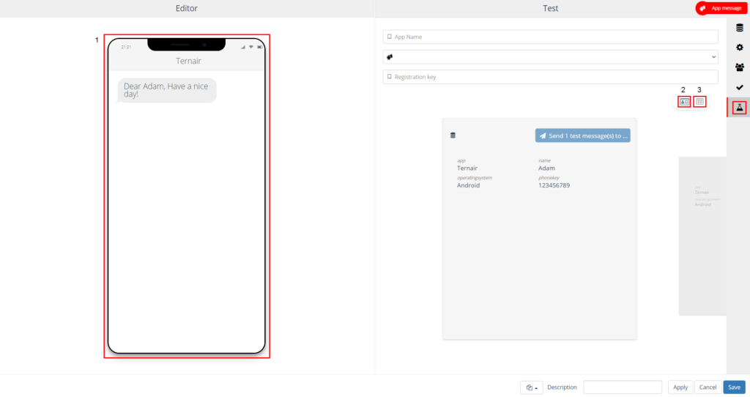Open the copy options dropdown near Description
750x397 pixels.
532,387
